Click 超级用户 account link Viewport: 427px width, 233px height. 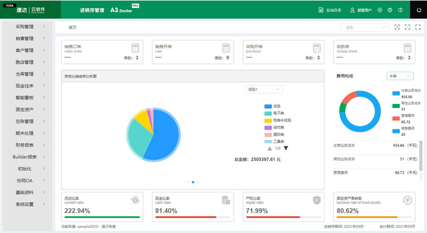pyautogui.click(x=361, y=10)
